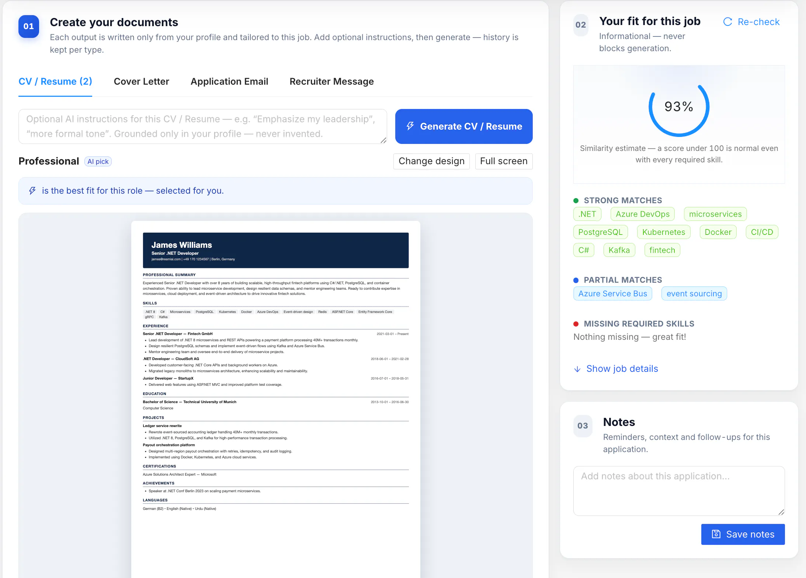The height and width of the screenshot is (578, 806).
Task: Click the Save notes button
Action: click(x=743, y=534)
